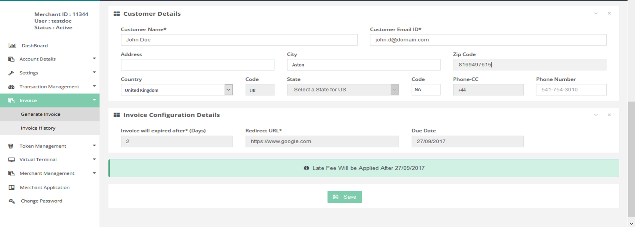The width and height of the screenshot is (635, 227).
Task: Click the Token Management icon
Action: (x=11, y=146)
